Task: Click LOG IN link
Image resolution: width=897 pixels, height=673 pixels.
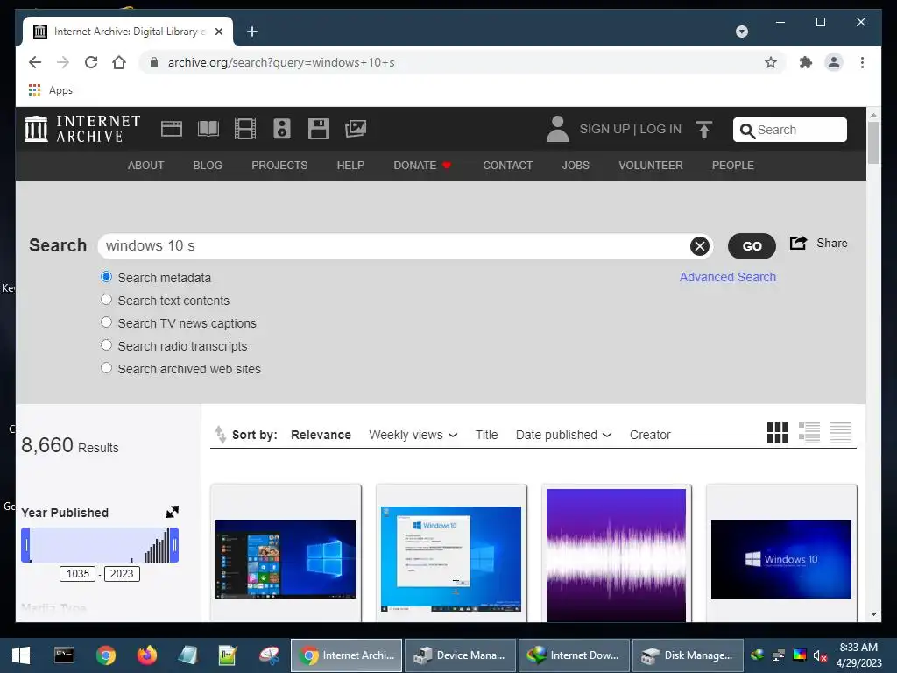Action: (x=660, y=129)
